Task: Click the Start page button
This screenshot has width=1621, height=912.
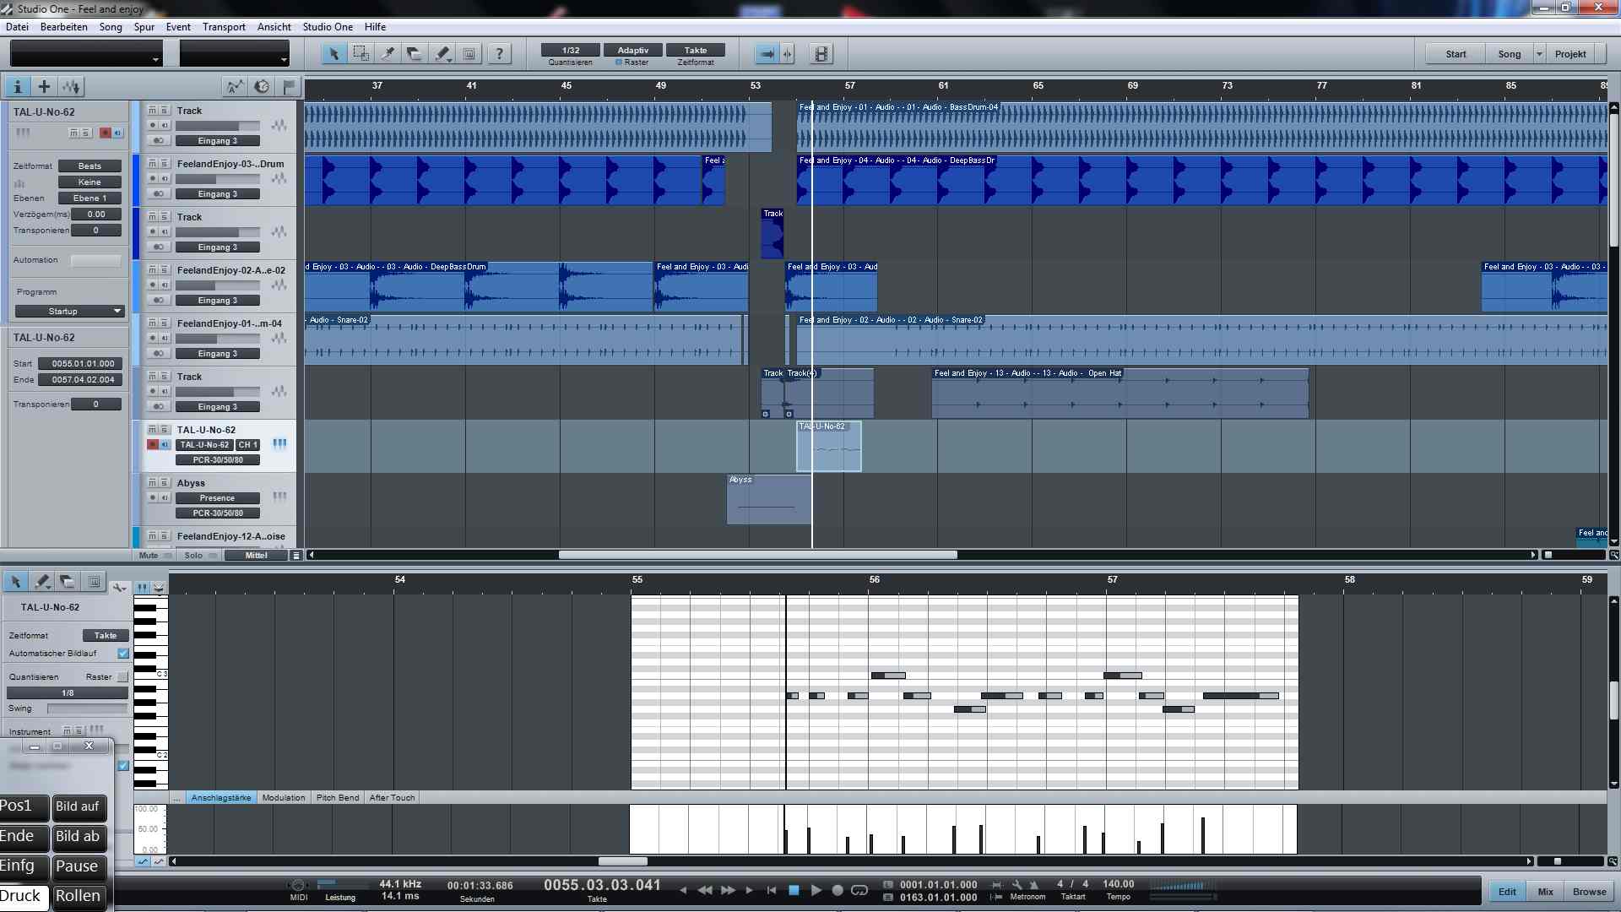Action: click(x=1456, y=54)
